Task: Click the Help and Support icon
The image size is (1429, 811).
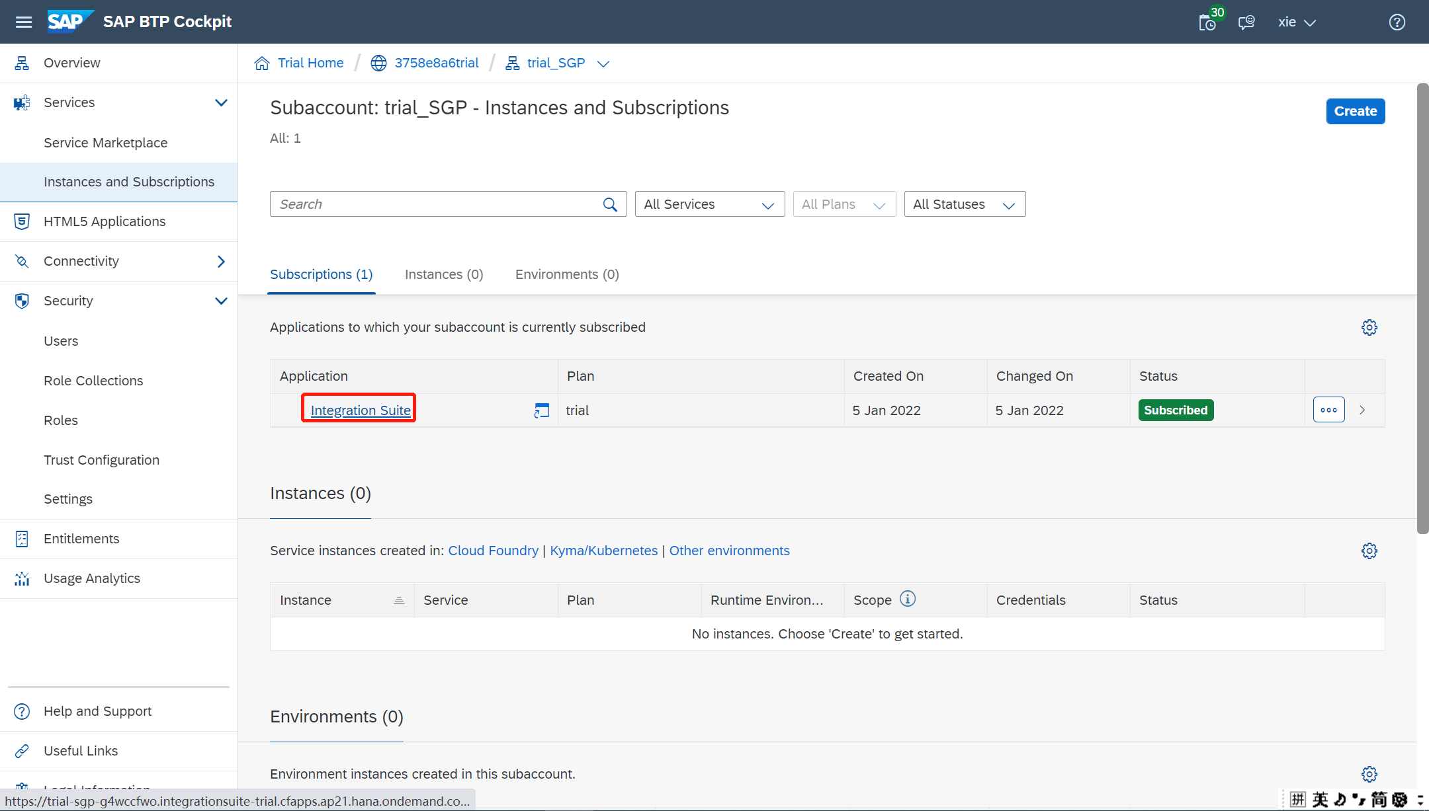Action: point(22,711)
